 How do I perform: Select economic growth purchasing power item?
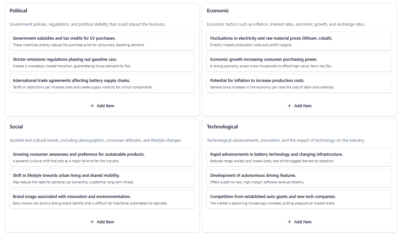[x=299, y=62]
